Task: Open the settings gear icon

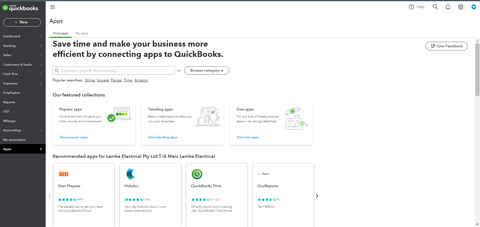Action: (x=461, y=7)
